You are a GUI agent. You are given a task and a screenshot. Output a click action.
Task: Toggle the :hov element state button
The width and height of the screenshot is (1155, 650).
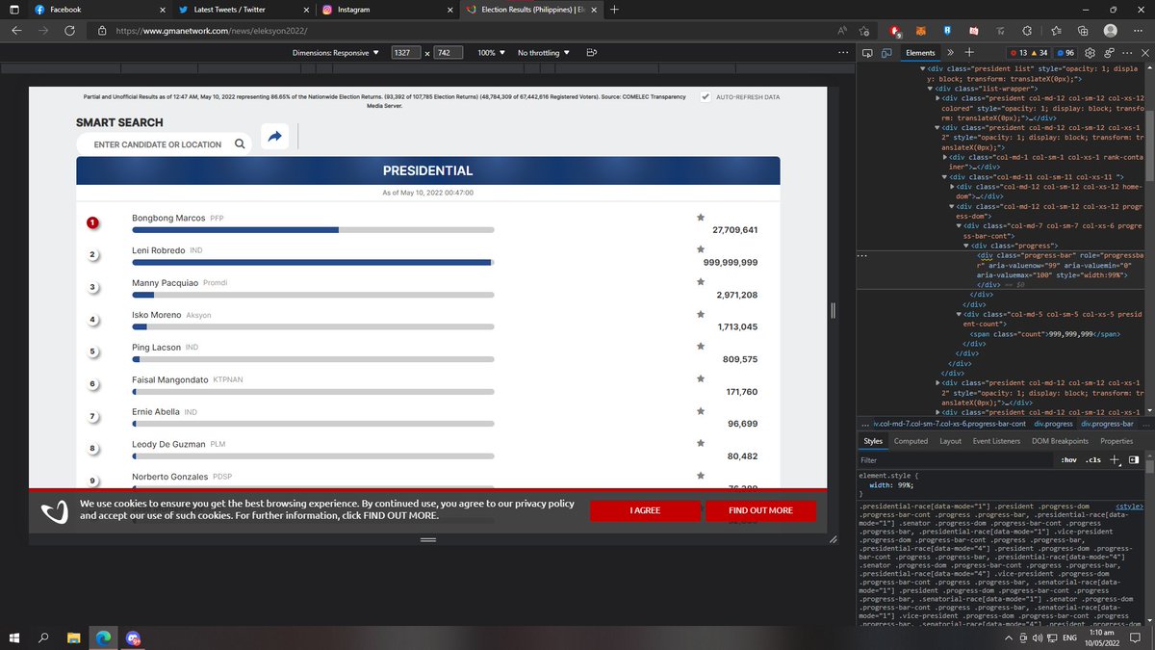click(x=1068, y=460)
